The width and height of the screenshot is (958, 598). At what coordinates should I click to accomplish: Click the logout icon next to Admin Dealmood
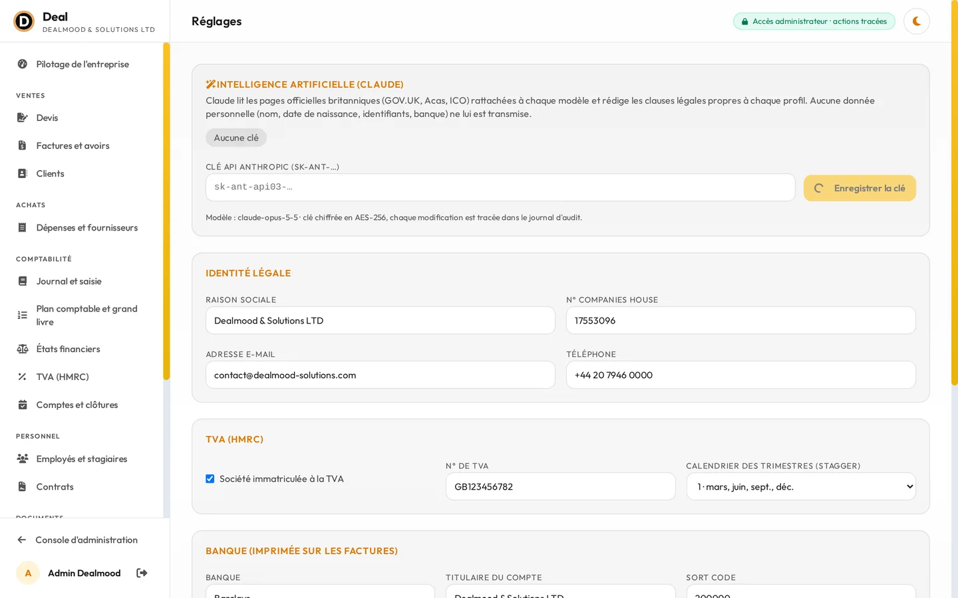142,573
